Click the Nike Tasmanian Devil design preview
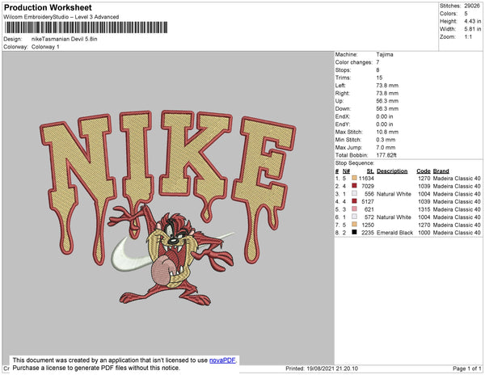Viewport: 485px width, 375px height. pos(168,208)
